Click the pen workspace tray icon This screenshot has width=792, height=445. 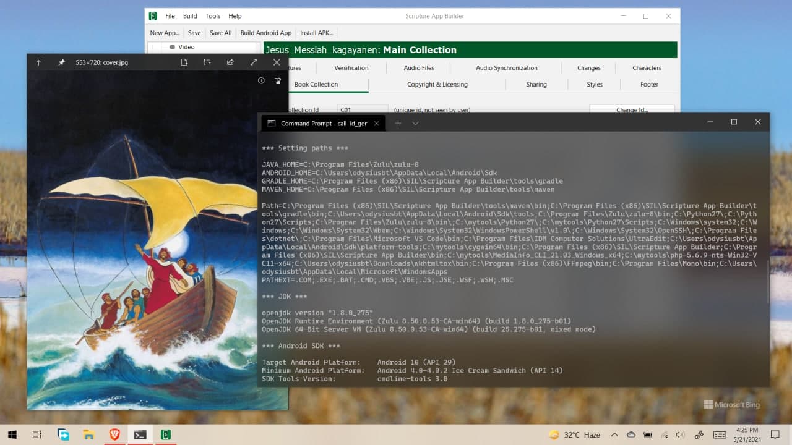tap(699, 434)
